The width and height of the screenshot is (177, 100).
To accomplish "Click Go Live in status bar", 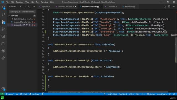I will (151, 94).
